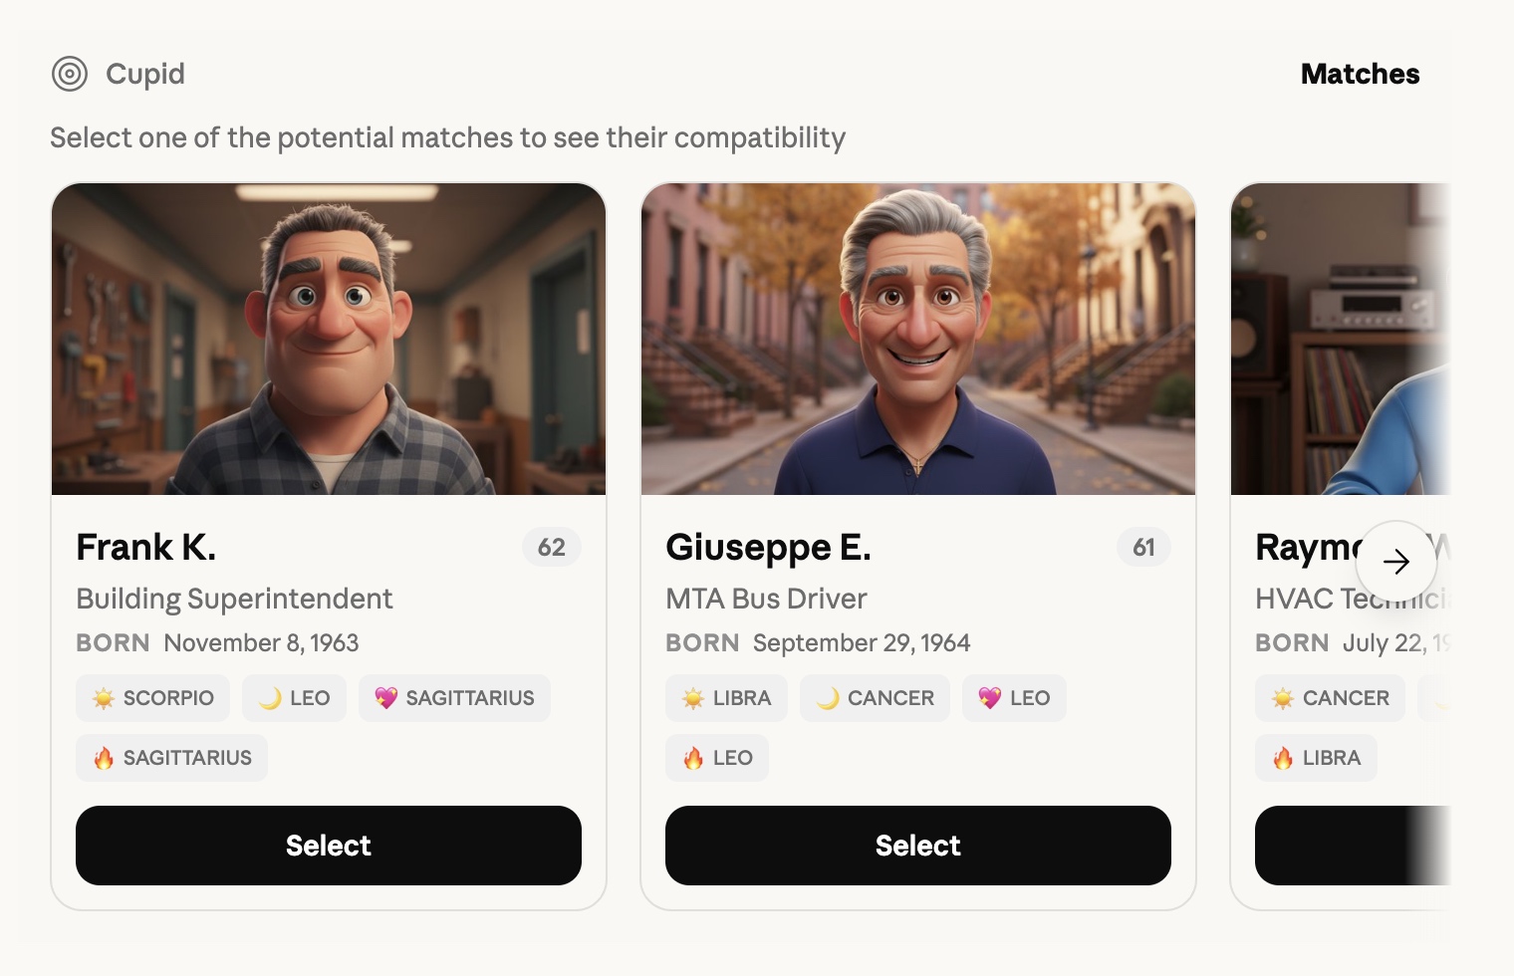Select Frank K. as a match
1514x976 pixels.
tap(329, 846)
